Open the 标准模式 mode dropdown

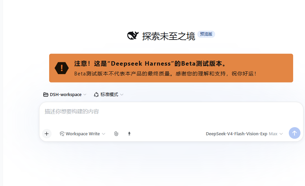[109, 95]
